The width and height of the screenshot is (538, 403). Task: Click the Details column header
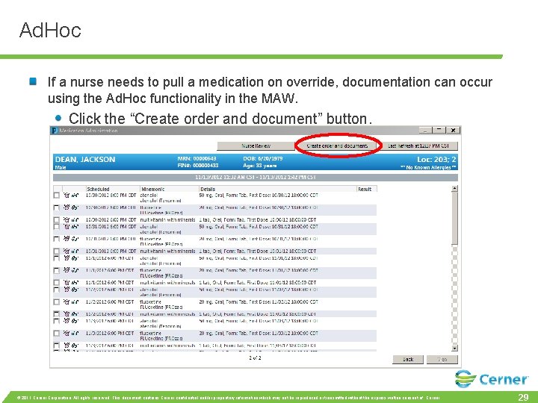277,189
